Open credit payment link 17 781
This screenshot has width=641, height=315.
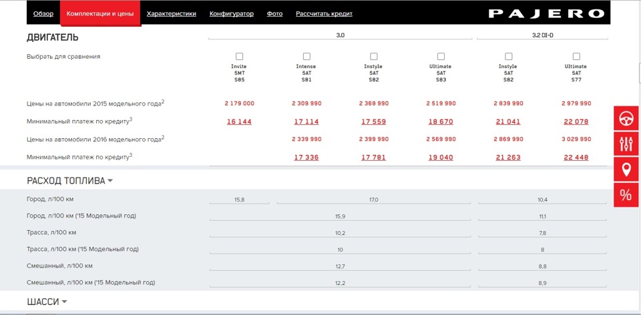(374, 157)
